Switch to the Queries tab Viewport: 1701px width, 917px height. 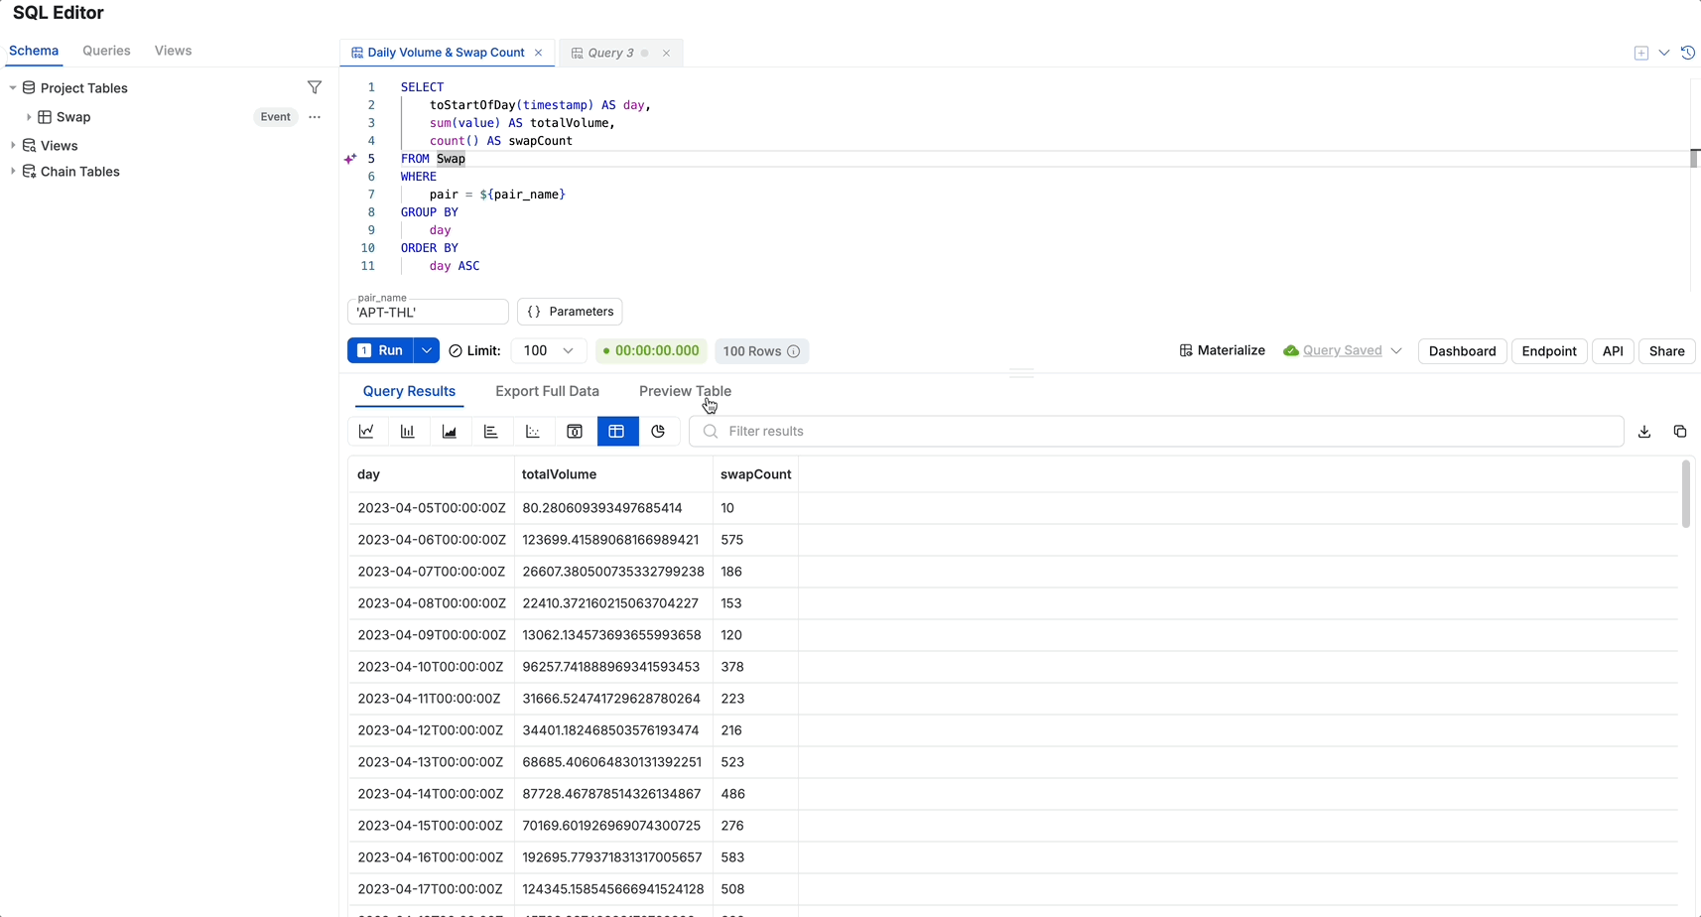click(106, 51)
